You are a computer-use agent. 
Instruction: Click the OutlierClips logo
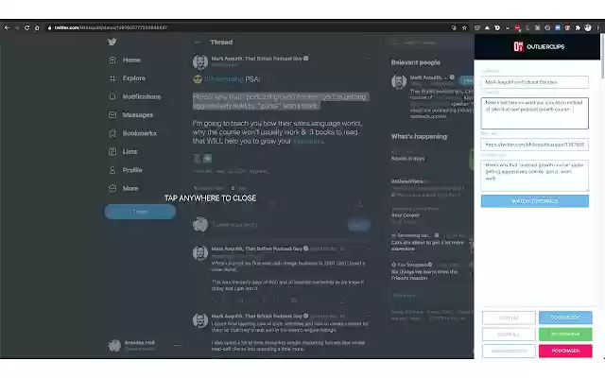pos(539,46)
